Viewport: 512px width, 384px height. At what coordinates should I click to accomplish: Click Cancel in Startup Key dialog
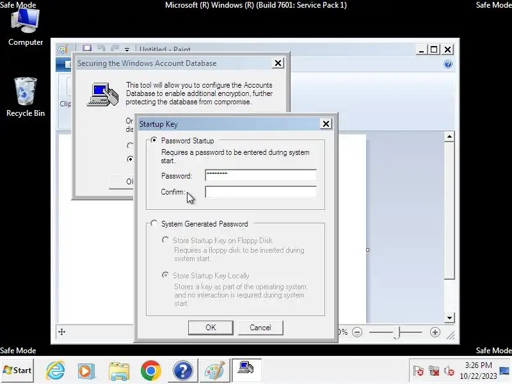(x=260, y=328)
